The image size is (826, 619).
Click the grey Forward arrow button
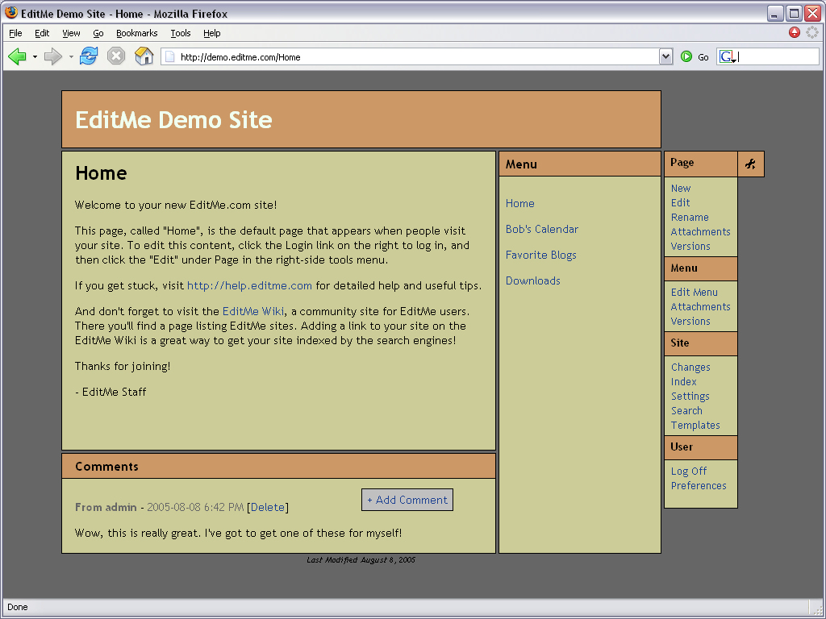(53, 56)
